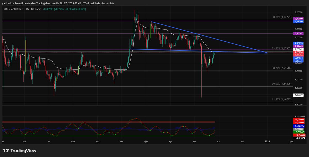This screenshot has height=157, width=309.
Task: Click the white 1,63339 price tag
Action: click(299, 95)
